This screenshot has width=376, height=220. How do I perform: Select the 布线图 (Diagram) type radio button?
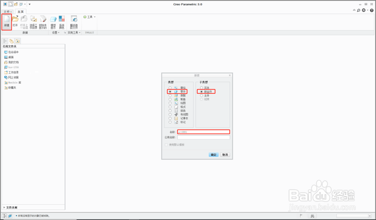[170, 115]
